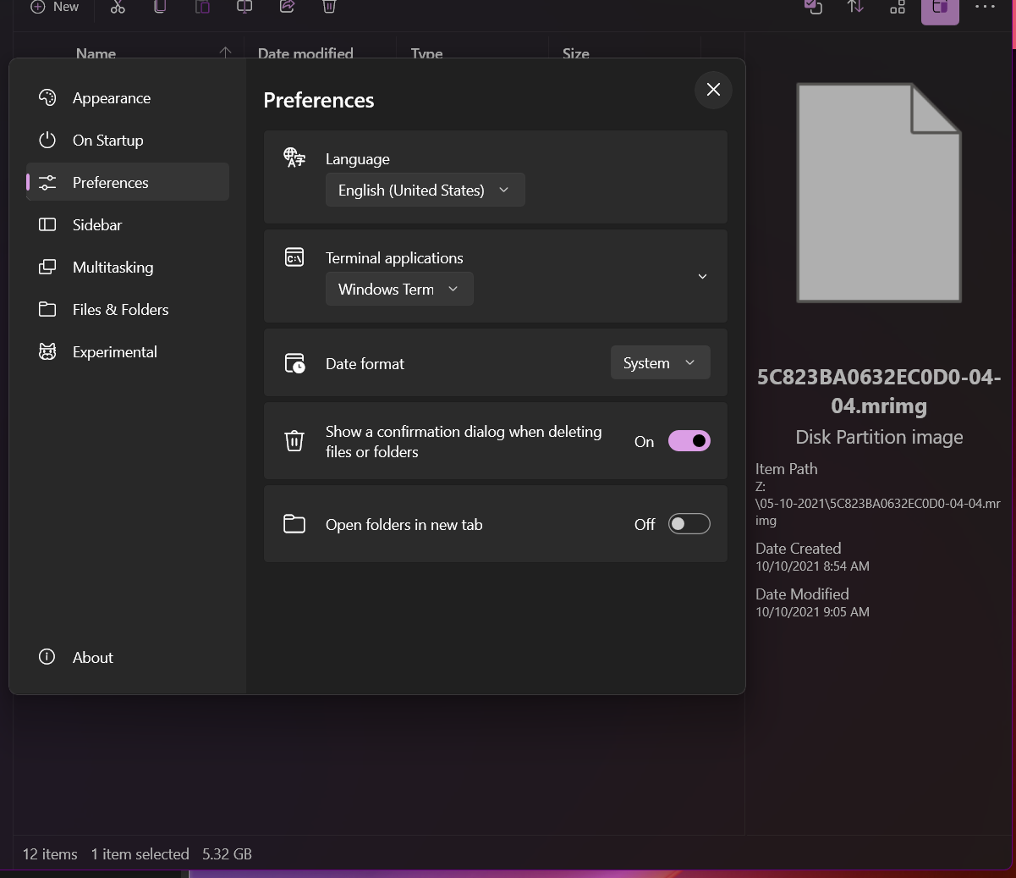Screen dimensions: 1016x878
Task: Open Experimental settings section
Action: point(128,351)
